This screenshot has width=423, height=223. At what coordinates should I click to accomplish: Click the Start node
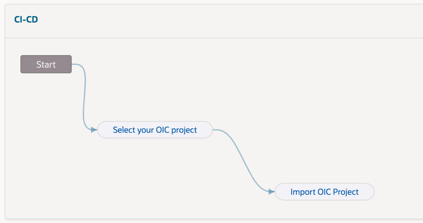[x=46, y=64]
